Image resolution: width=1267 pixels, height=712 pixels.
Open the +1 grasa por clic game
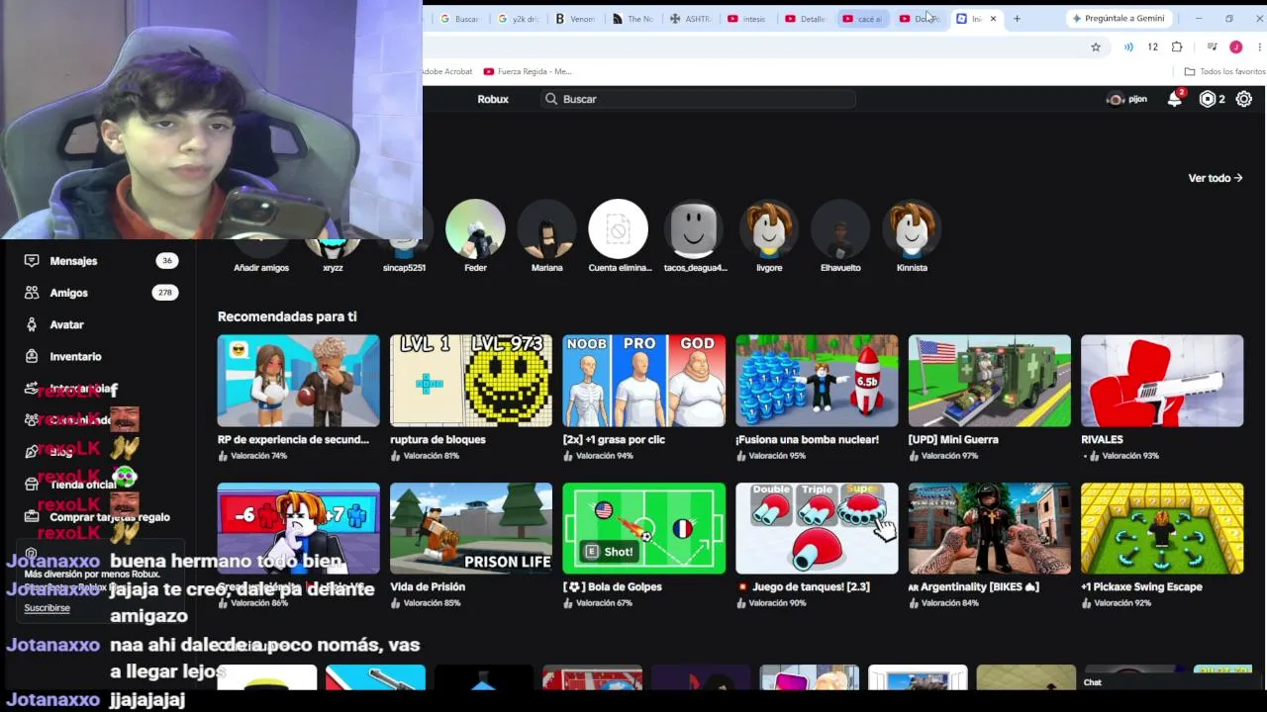643,381
